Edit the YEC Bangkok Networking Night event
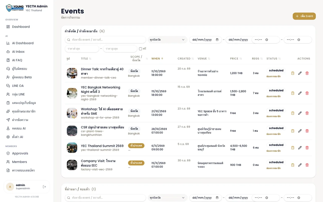 click(300, 93)
